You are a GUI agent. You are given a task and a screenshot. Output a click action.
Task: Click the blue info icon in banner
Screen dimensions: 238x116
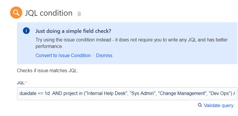click(x=26, y=31)
